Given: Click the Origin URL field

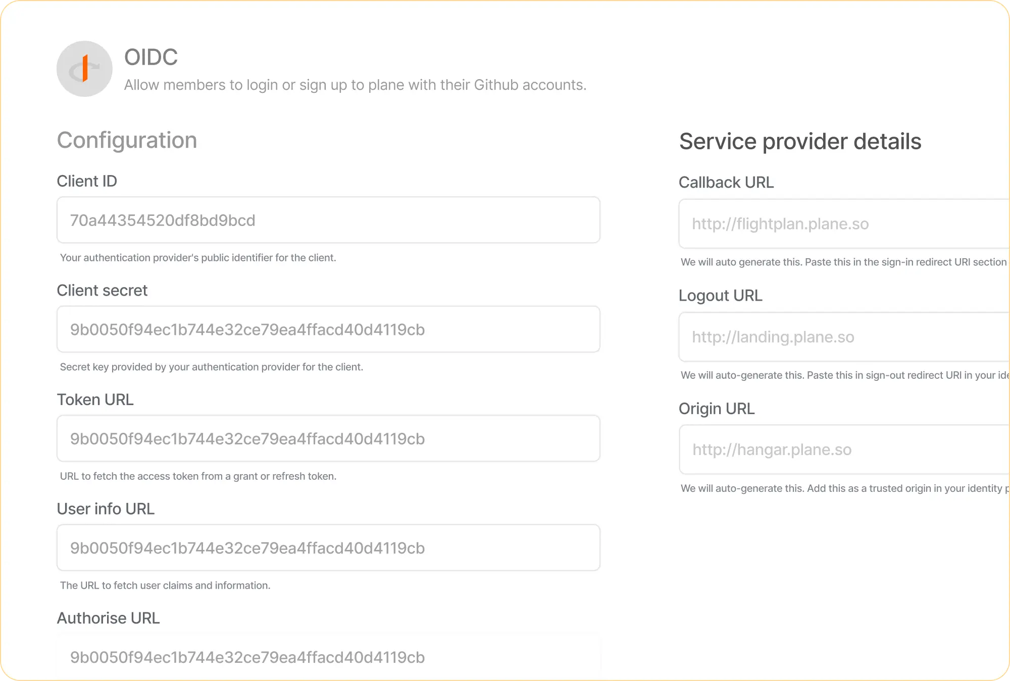Looking at the screenshot, I should click(x=843, y=449).
